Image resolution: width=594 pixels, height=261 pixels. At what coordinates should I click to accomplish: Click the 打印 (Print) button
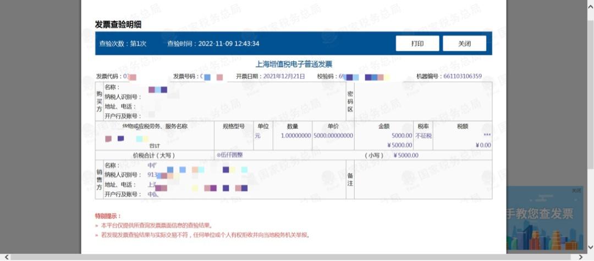tap(417, 43)
